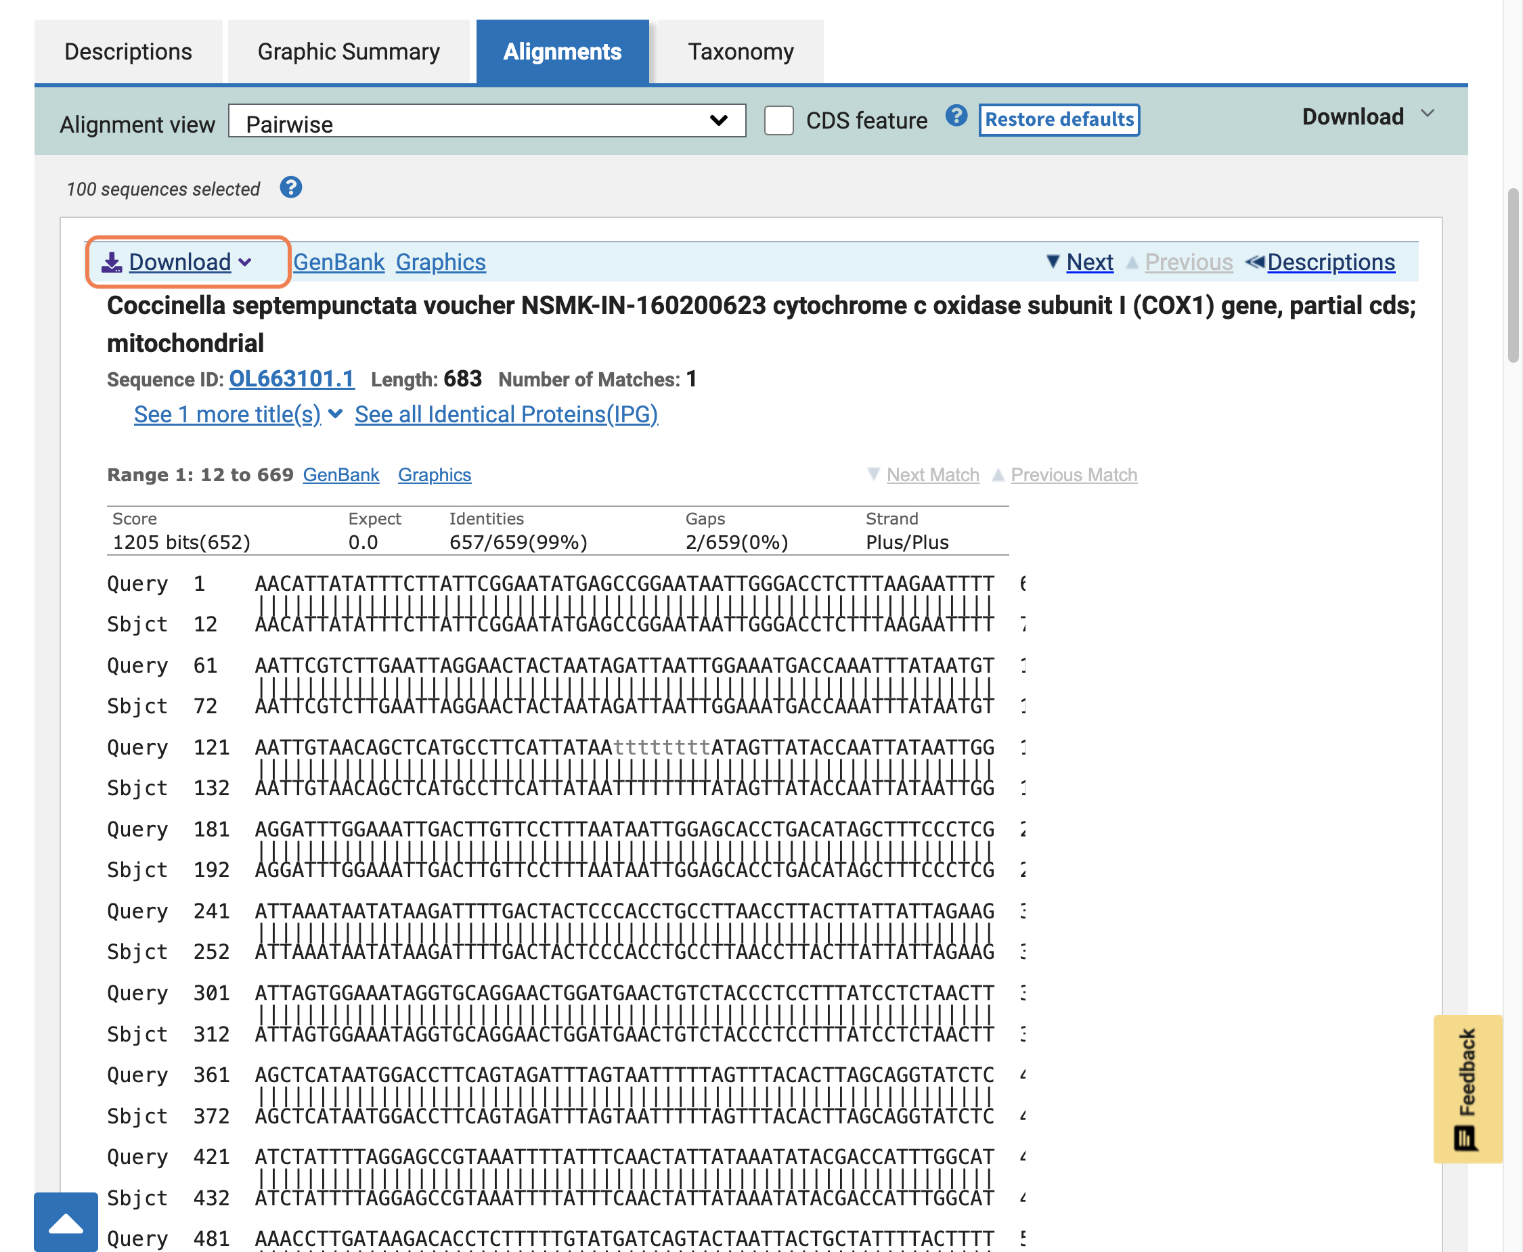Screen dimensions: 1523x1252
Task: Expand the top-right Download menu
Action: coord(1367,116)
